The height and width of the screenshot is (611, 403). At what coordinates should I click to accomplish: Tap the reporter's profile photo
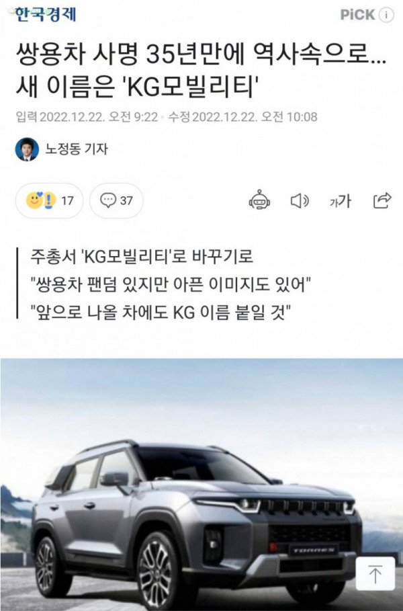coord(27,149)
